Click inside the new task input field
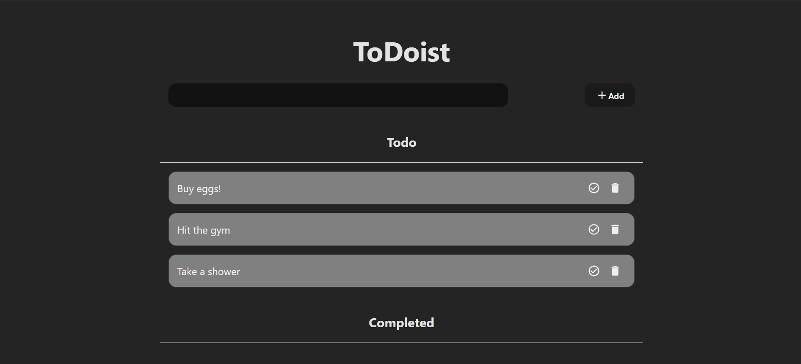The width and height of the screenshot is (801, 364). (338, 95)
